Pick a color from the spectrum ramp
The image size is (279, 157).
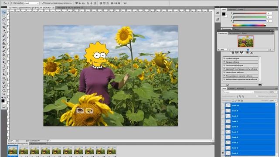pos(249,25)
